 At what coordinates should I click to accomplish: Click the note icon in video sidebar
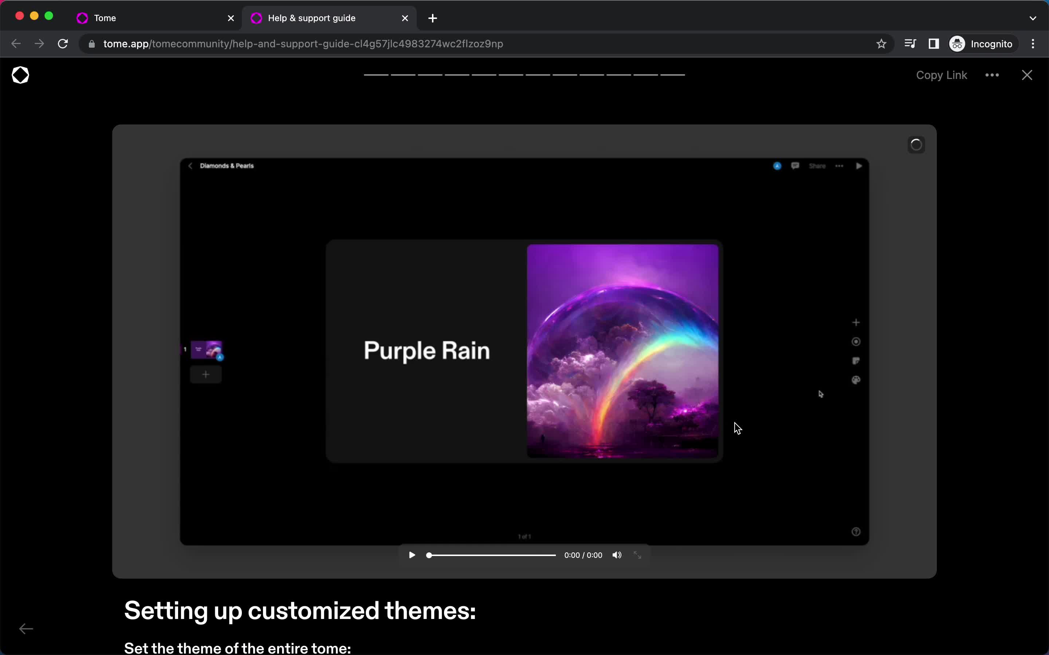(856, 361)
